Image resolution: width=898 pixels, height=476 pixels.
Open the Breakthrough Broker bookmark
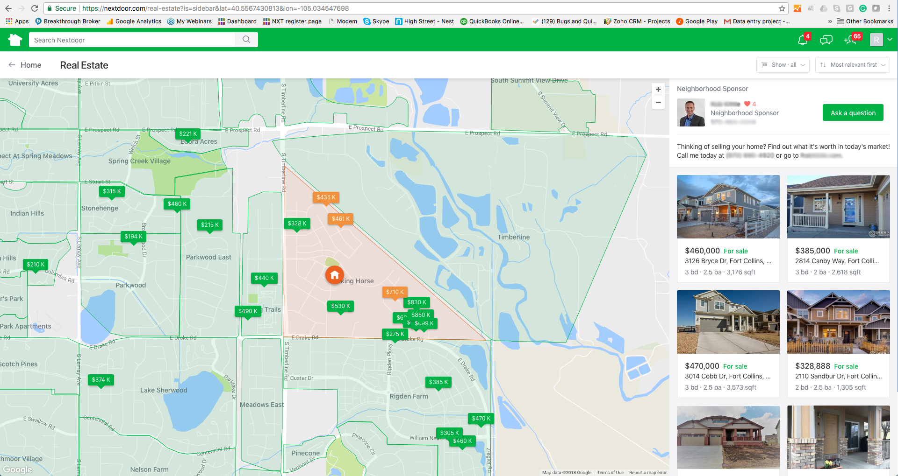(x=68, y=21)
